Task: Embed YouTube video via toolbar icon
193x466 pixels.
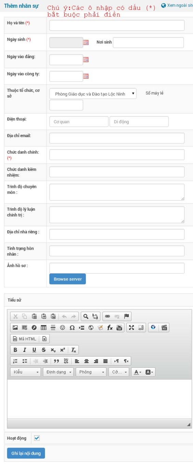Action: (119, 327)
